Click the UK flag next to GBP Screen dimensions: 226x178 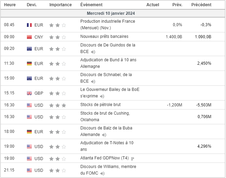[29, 93]
